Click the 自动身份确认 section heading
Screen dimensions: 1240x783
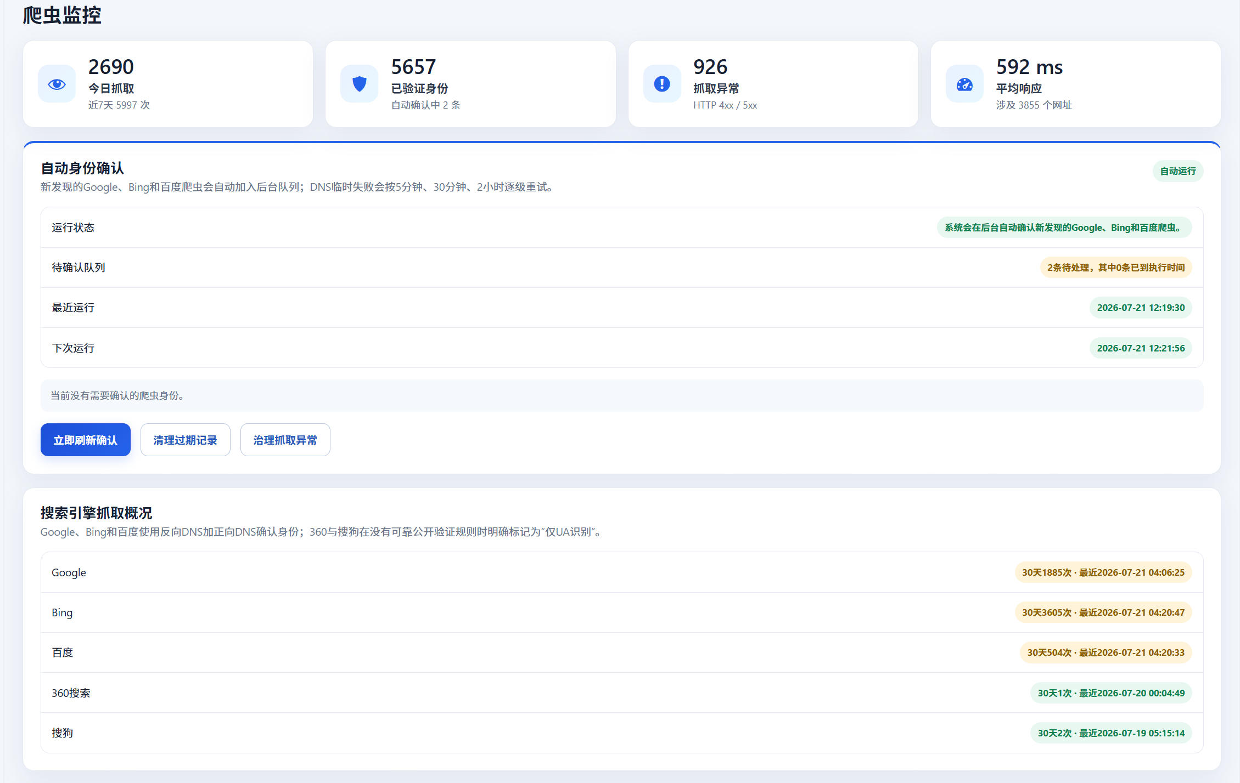click(x=82, y=168)
